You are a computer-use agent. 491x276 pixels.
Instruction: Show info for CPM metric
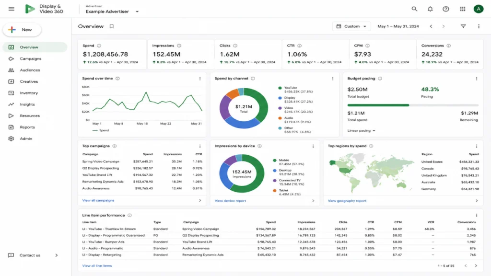tap(367, 46)
